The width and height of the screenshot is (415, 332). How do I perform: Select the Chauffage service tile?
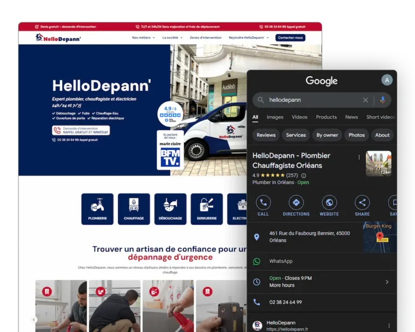(133, 209)
